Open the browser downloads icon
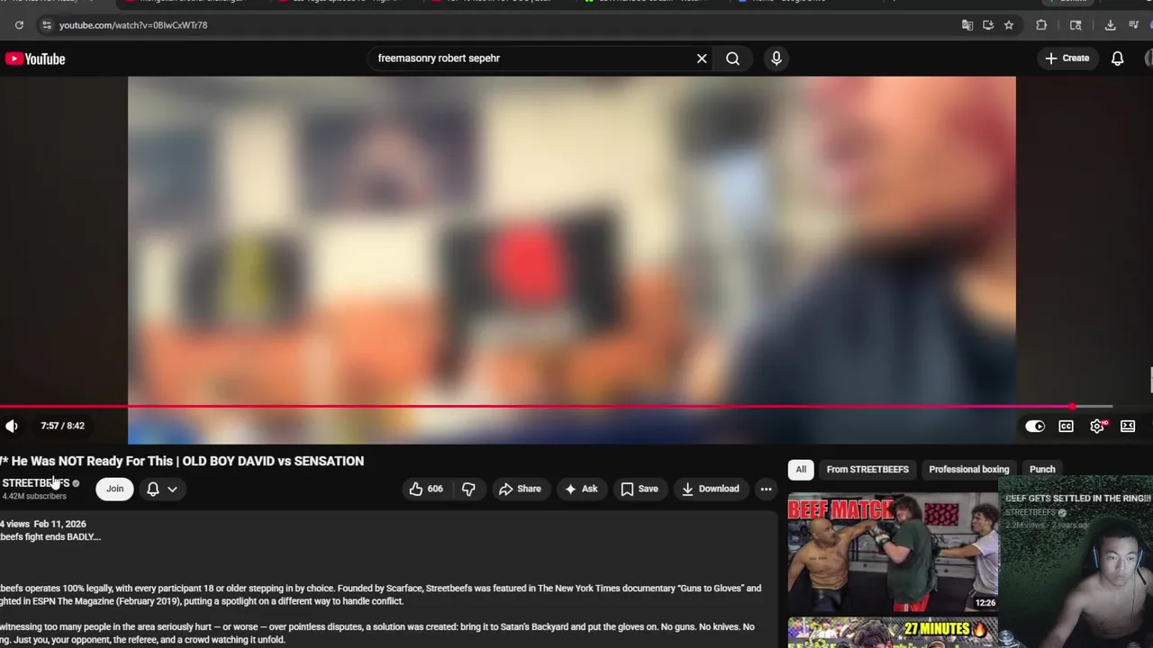This screenshot has width=1153, height=648. pos(1110,25)
